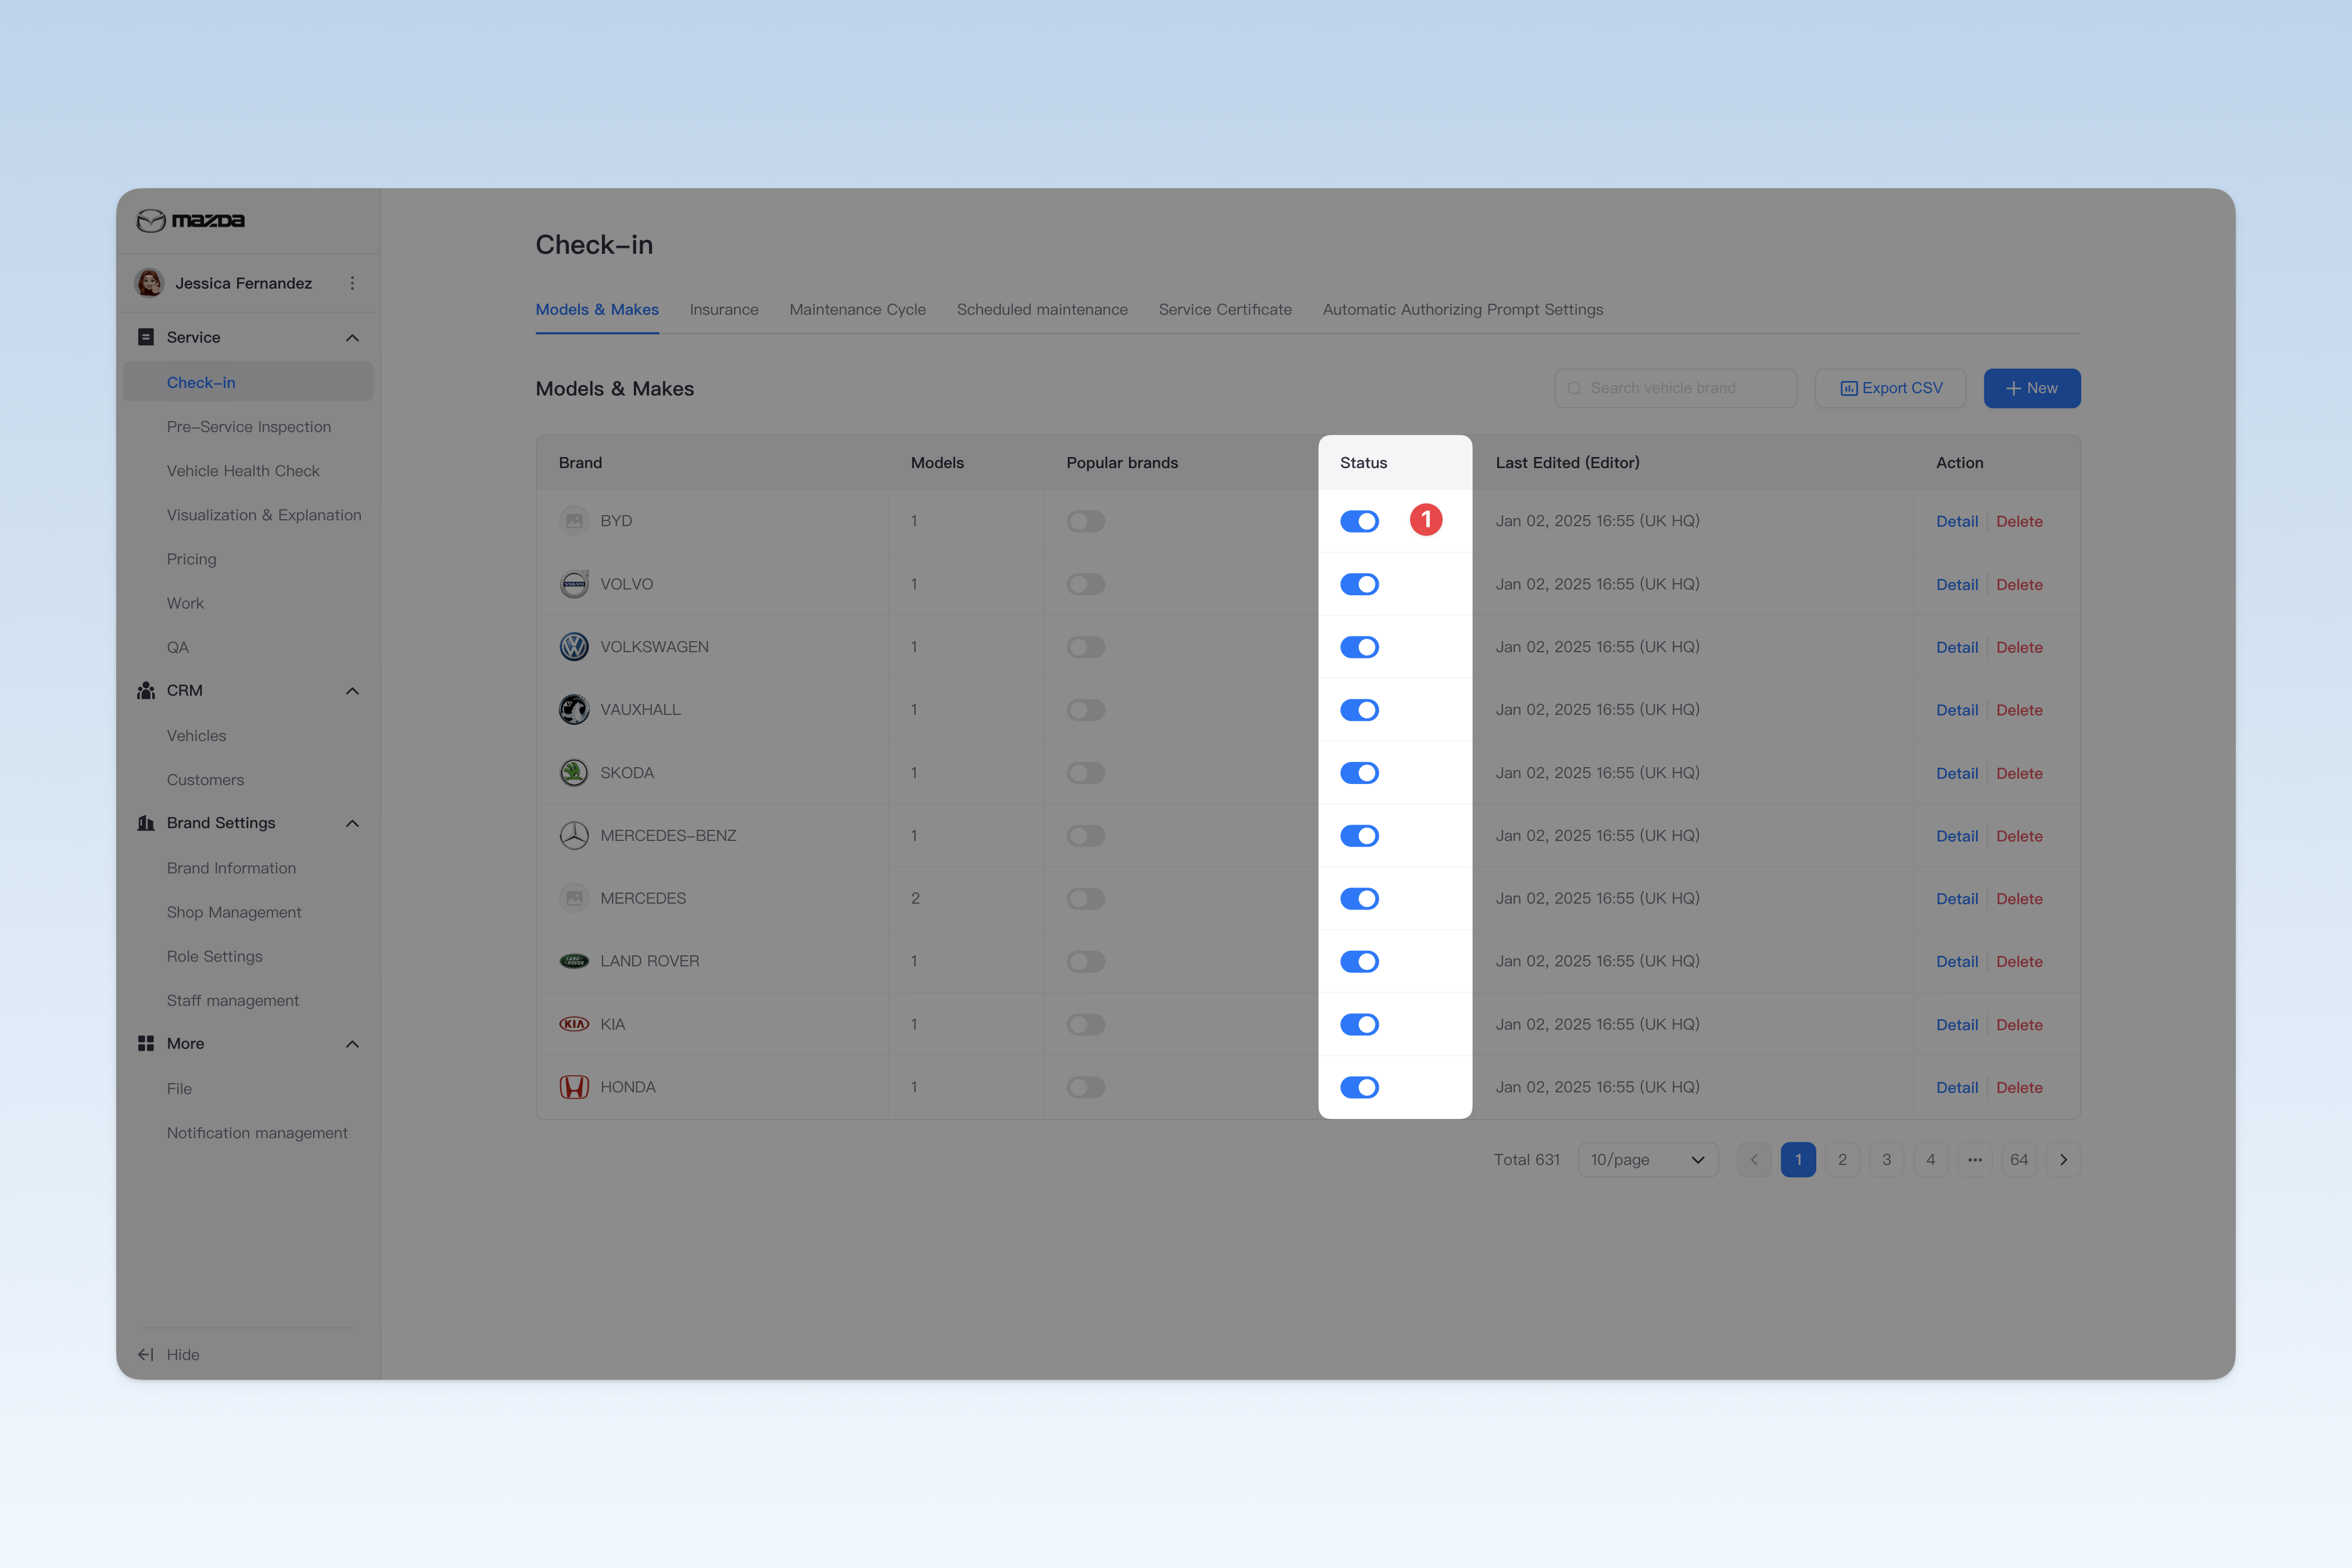Open the 10/page size dropdown
The width and height of the screenshot is (2352, 1568).
click(1648, 1160)
